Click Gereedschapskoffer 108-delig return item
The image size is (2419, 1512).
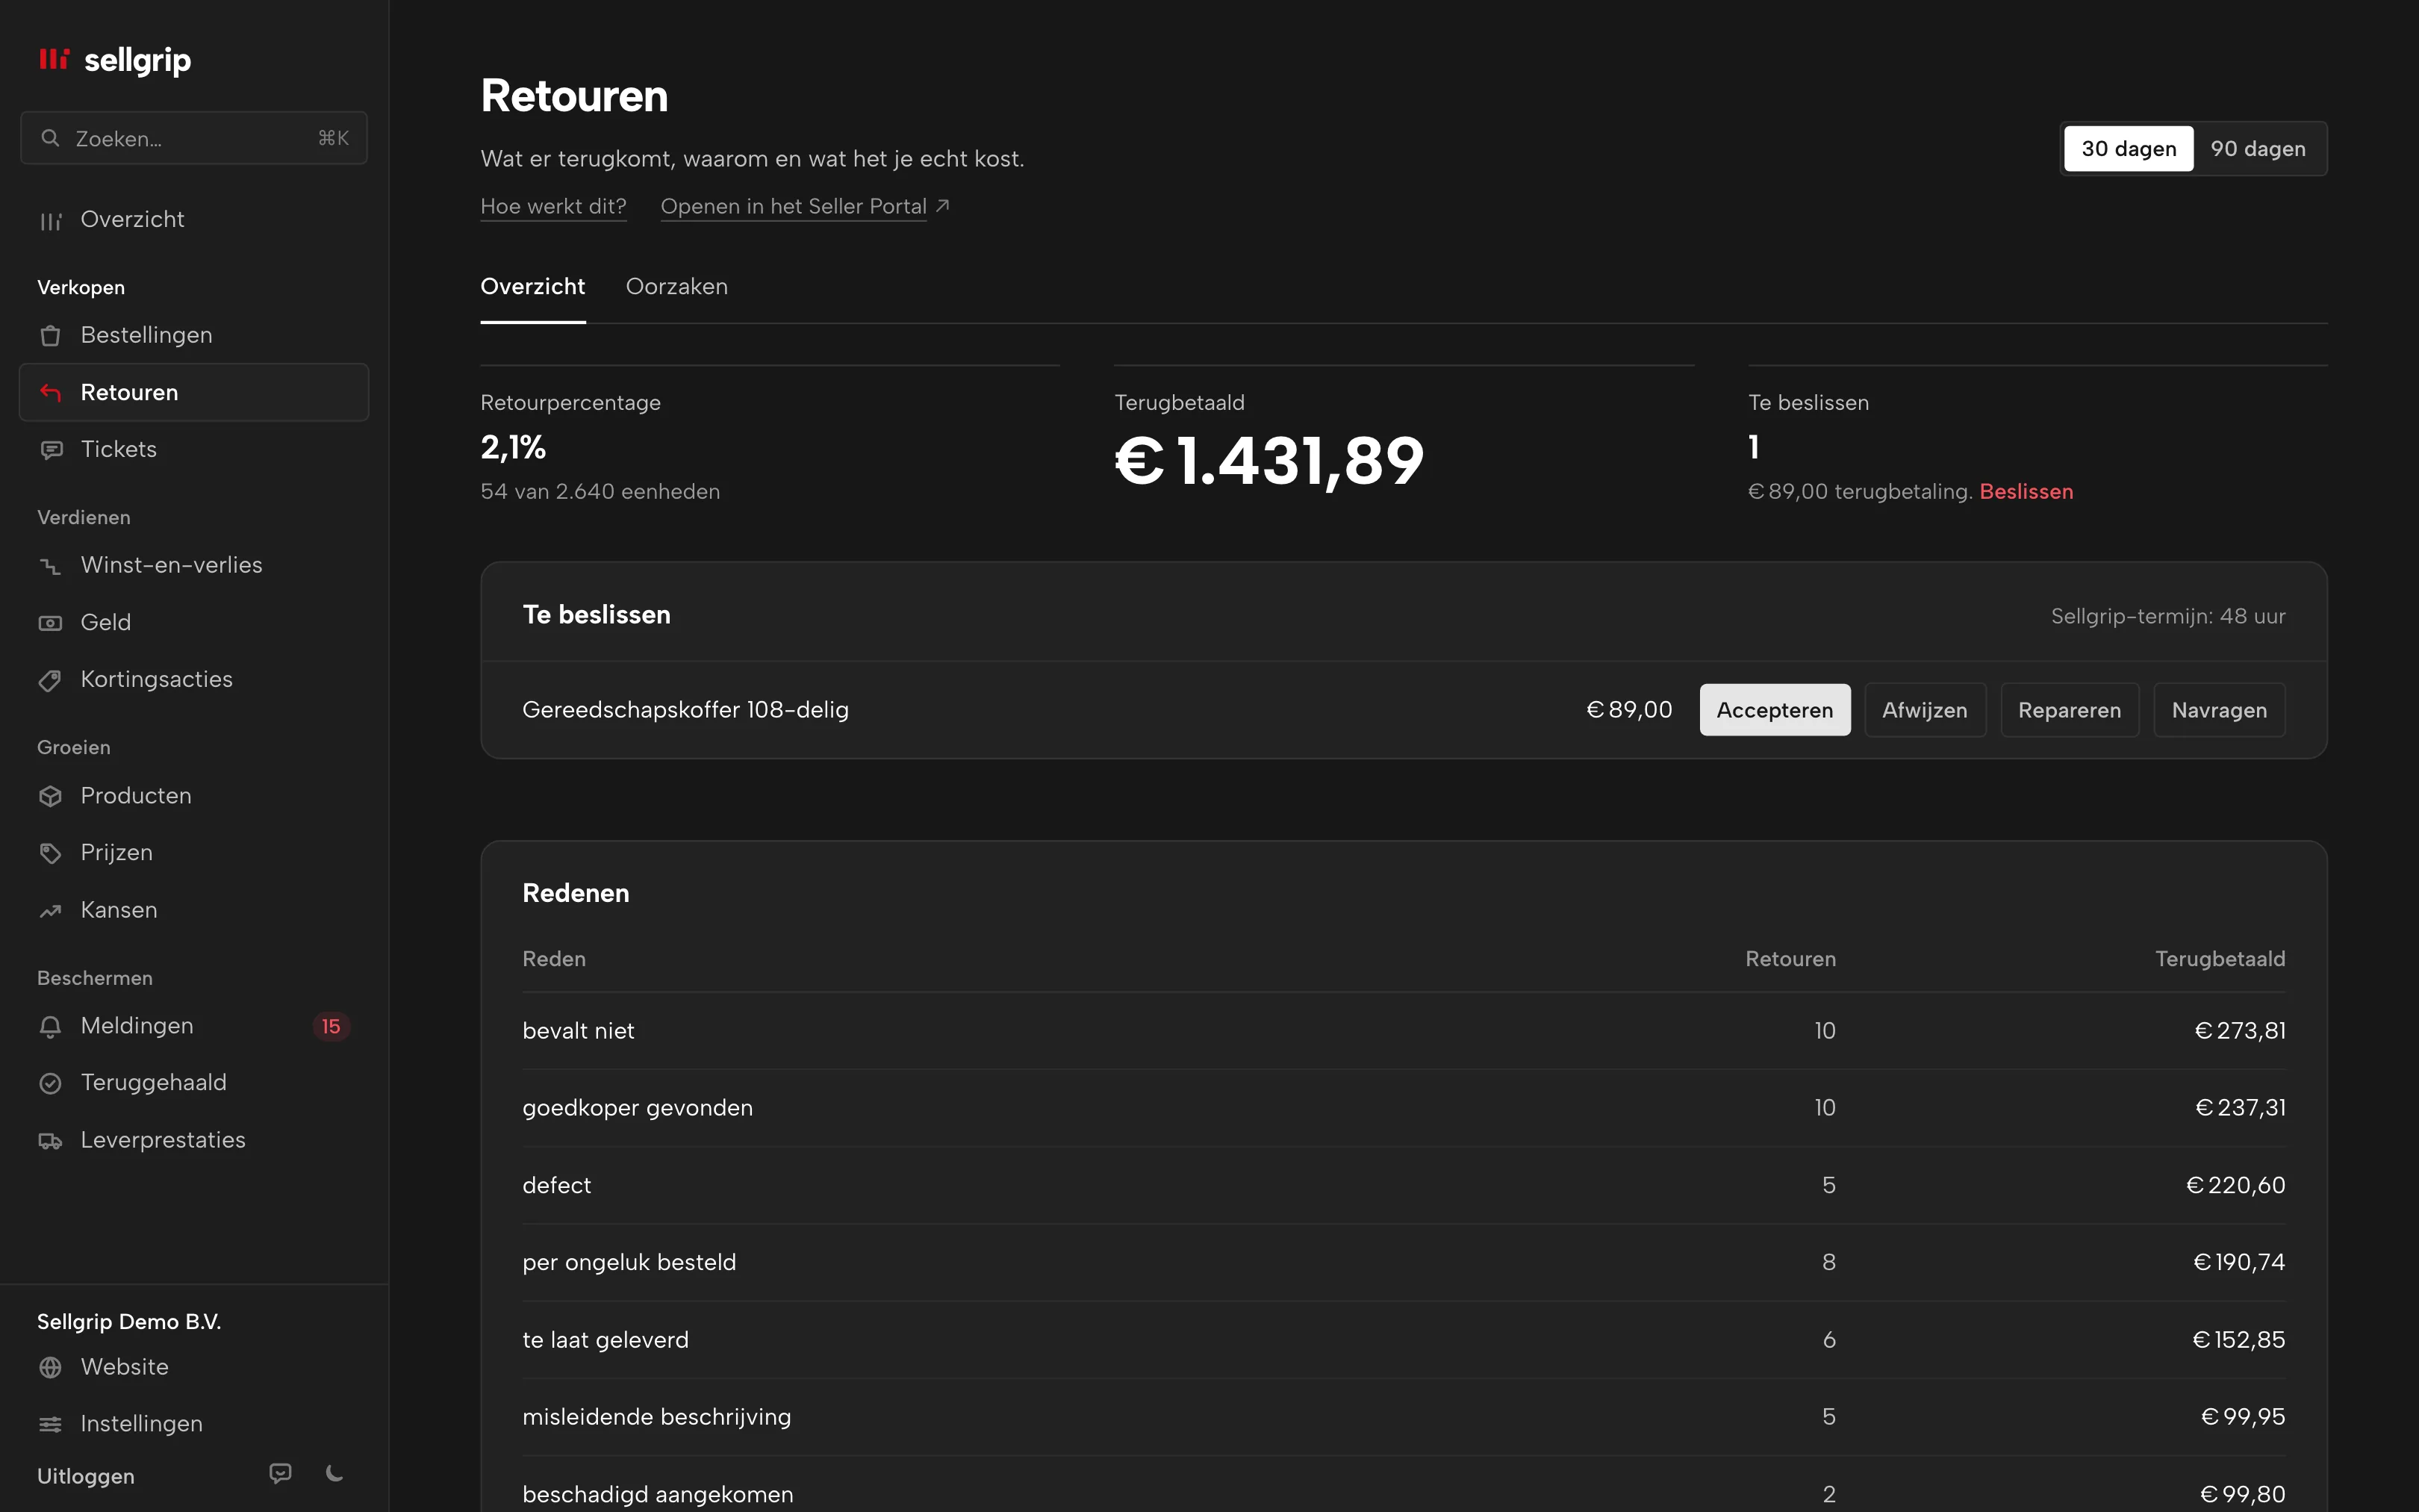pos(685,710)
